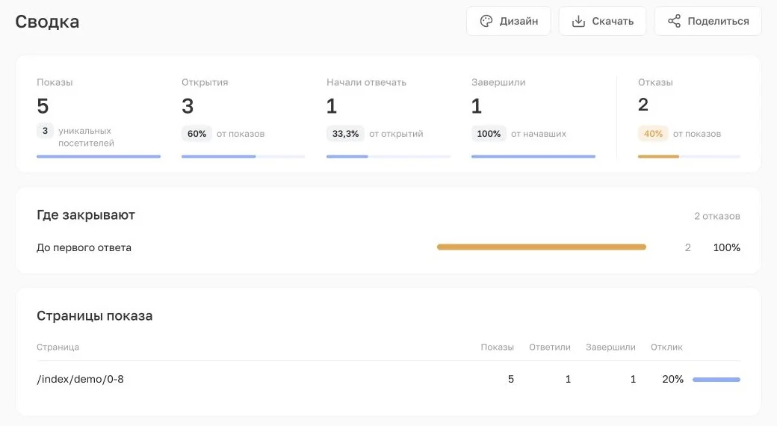Click the До первого ответа orange bar
The image size is (777, 426).
(x=542, y=247)
